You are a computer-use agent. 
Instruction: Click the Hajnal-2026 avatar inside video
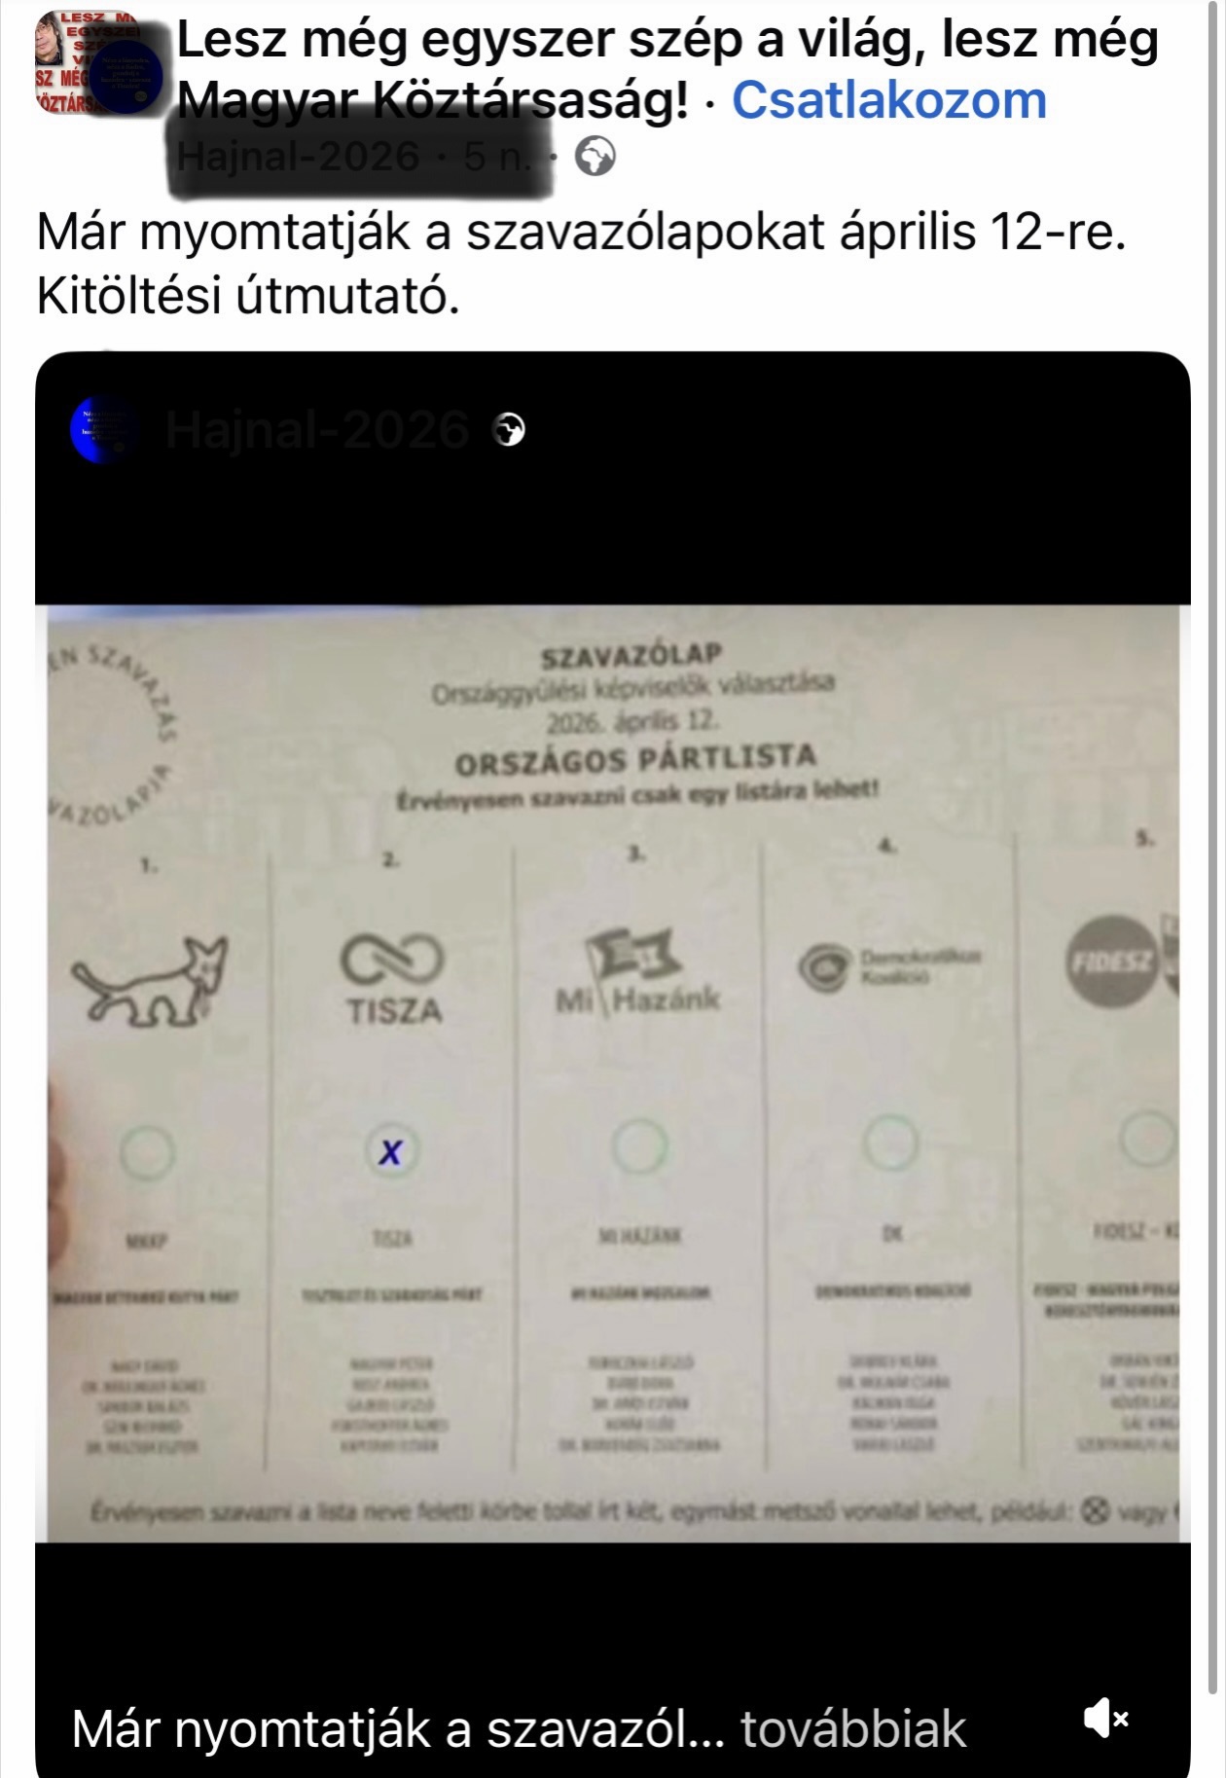coord(102,429)
